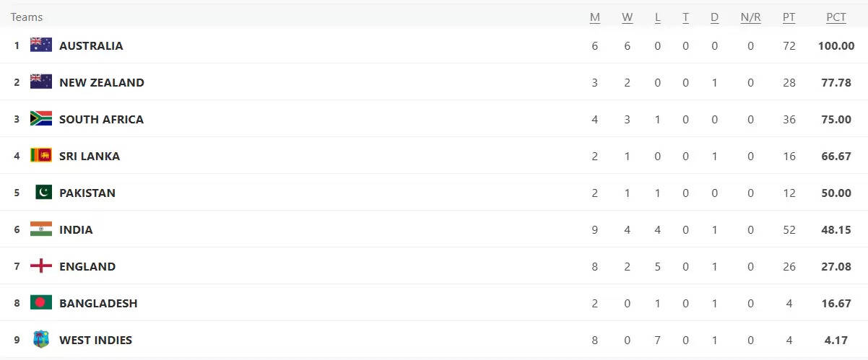Click the M matches column header
The height and width of the screenshot is (360, 868).
point(594,17)
